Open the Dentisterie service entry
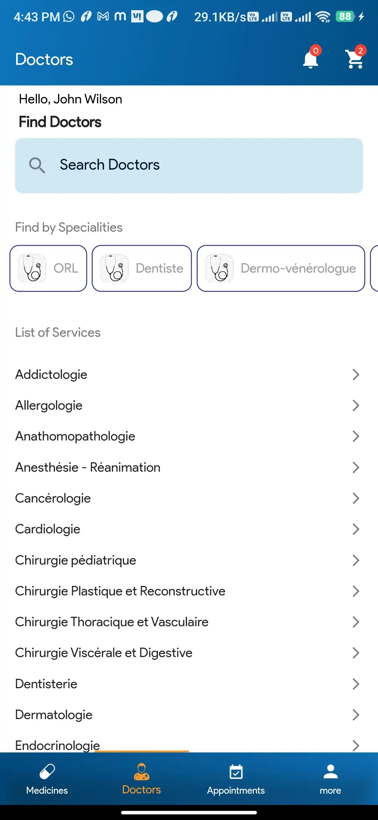This screenshot has width=378, height=820. [x=46, y=684]
